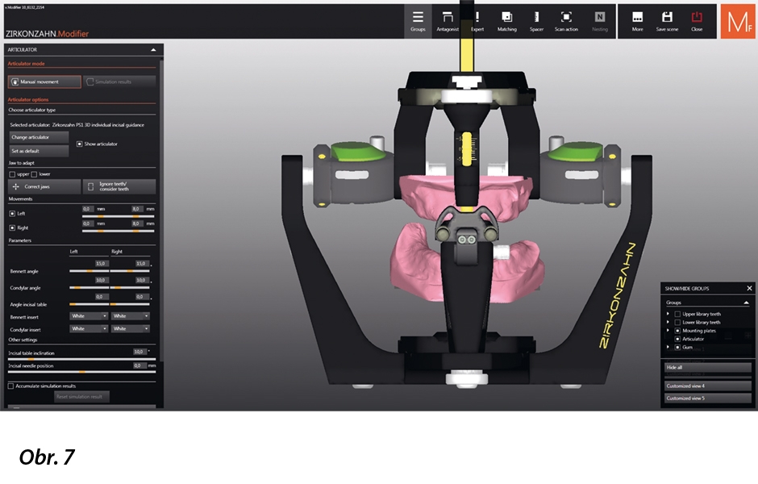The height and width of the screenshot is (484, 758).
Task: Open the left Condylar insert dropdown
Action: pyautogui.click(x=89, y=328)
